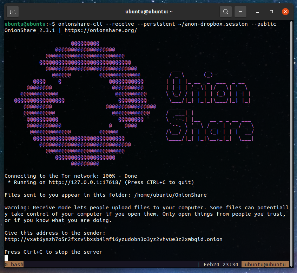
Task: Click the ubuntu@ubuntu tmux status label
Action: (265, 265)
